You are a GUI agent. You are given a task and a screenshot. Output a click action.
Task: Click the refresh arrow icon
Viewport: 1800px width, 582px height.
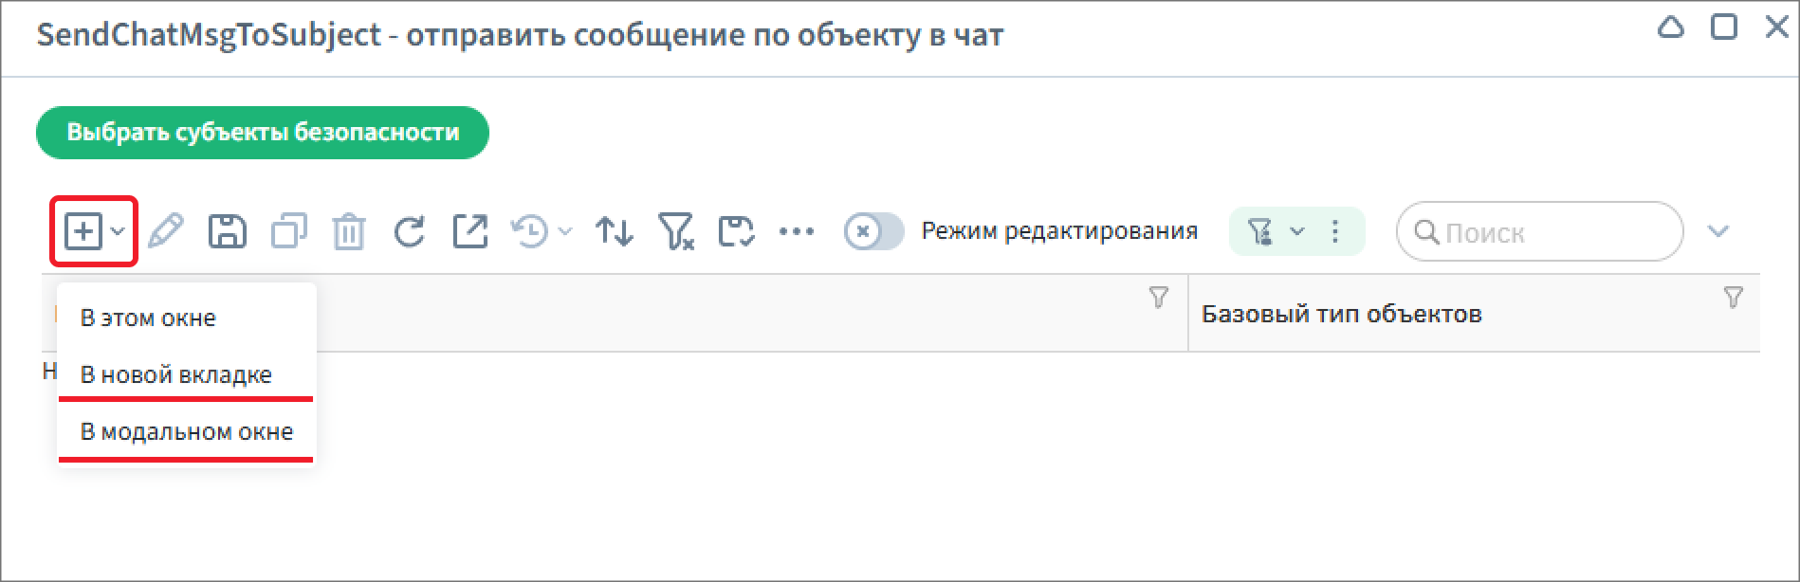pos(409,231)
